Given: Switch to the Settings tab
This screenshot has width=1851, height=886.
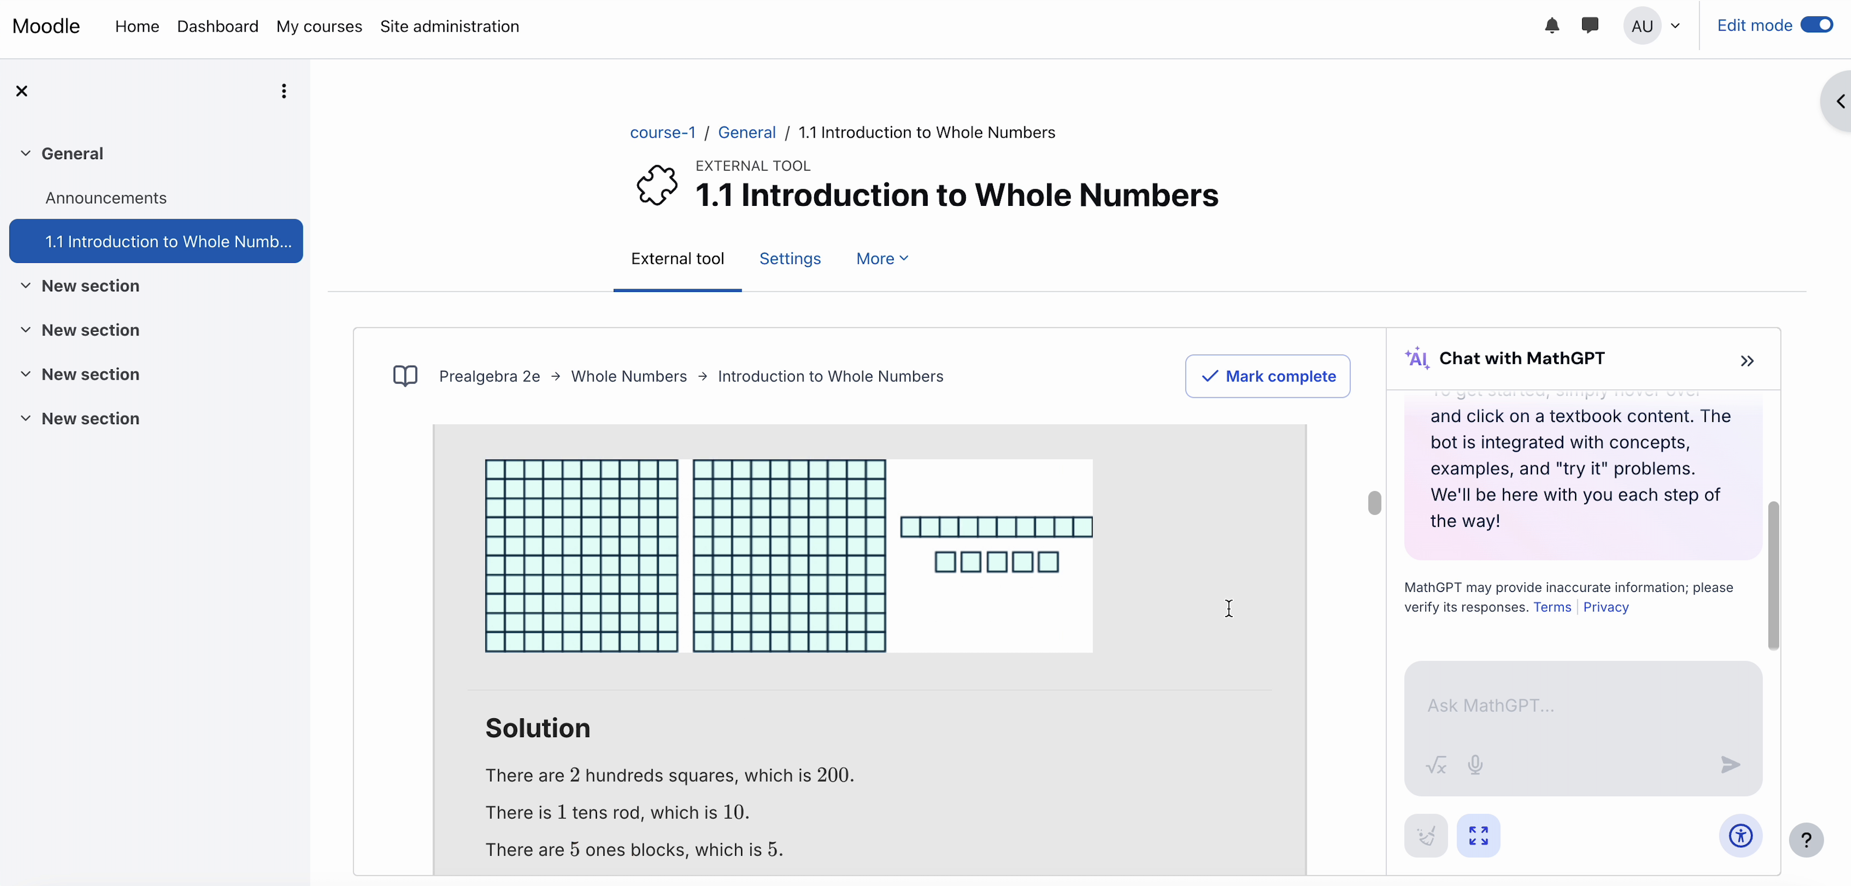Looking at the screenshot, I should (x=789, y=259).
